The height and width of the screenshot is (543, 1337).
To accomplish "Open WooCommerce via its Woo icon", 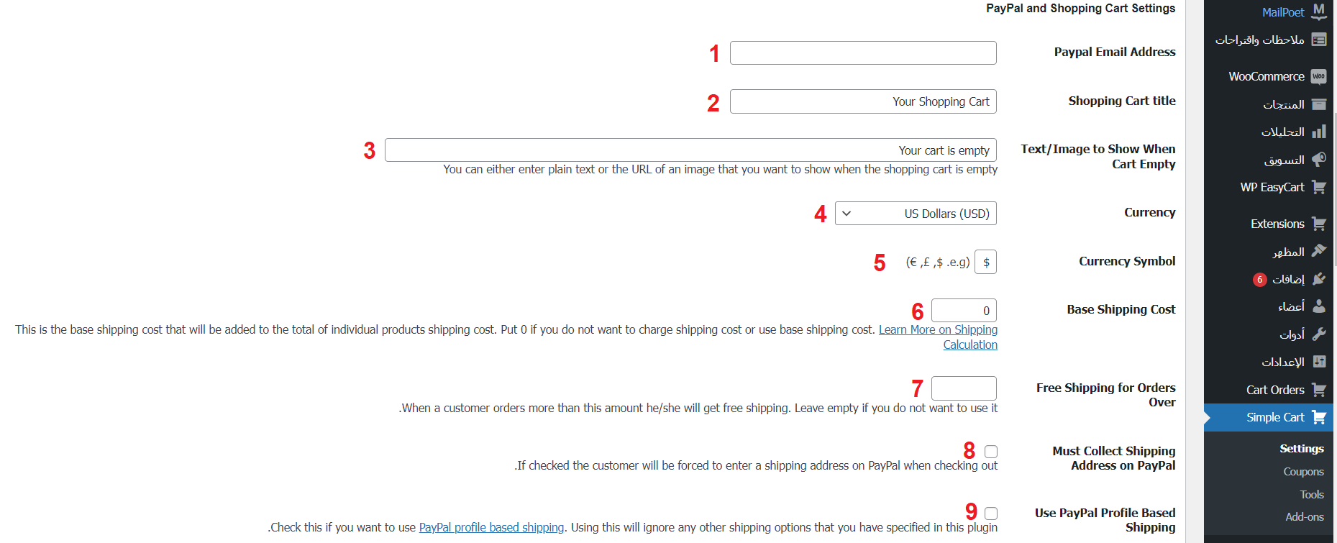I will pyautogui.click(x=1318, y=76).
